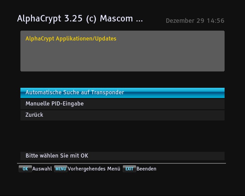Click the MENU key icon
This screenshot has width=245, height=196.
click(61, 169)
